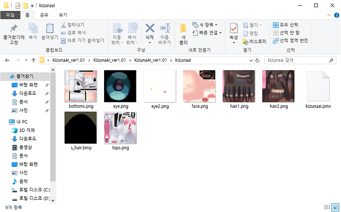This screenshot has width=341, height=212.
Task: Open History (히스토리) in ribbon
Action: (255, 41)
